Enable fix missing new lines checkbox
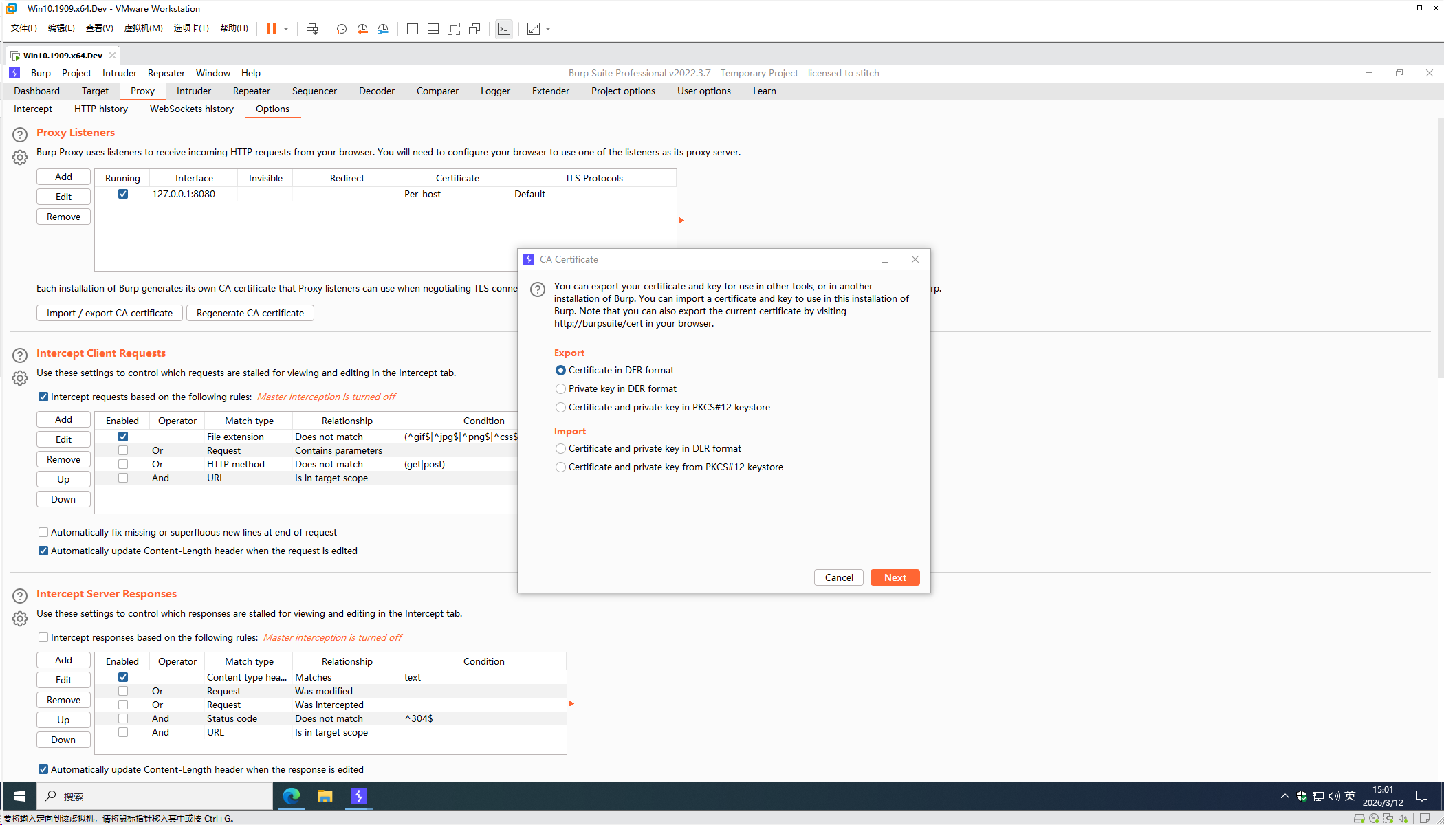This screenshot has width=1444, height=825. pyautogui.click(x=43, y=532)
